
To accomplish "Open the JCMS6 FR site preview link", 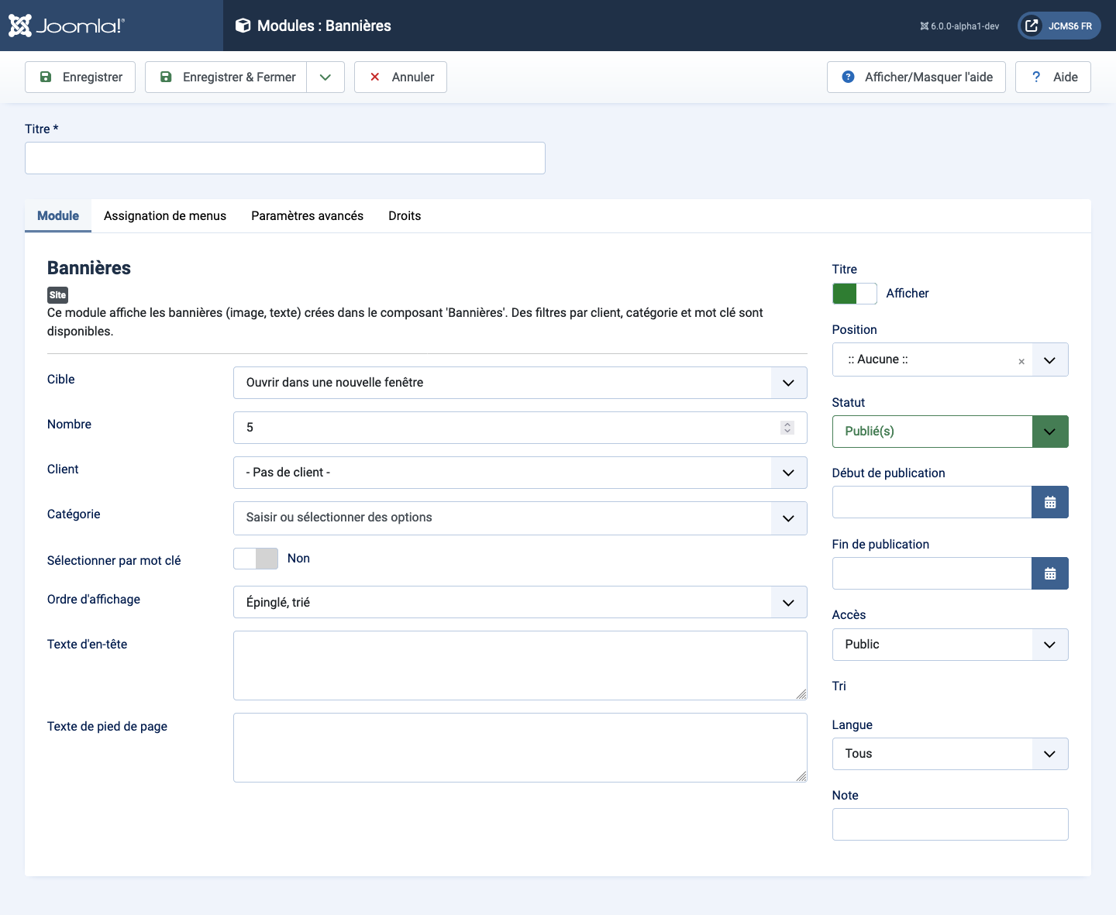I will point(1059,26).
